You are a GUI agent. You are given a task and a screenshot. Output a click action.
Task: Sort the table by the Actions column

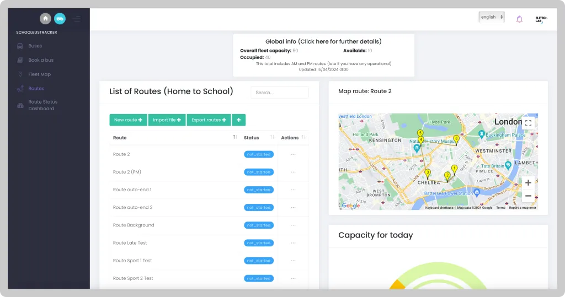click(x=303, y=137)
